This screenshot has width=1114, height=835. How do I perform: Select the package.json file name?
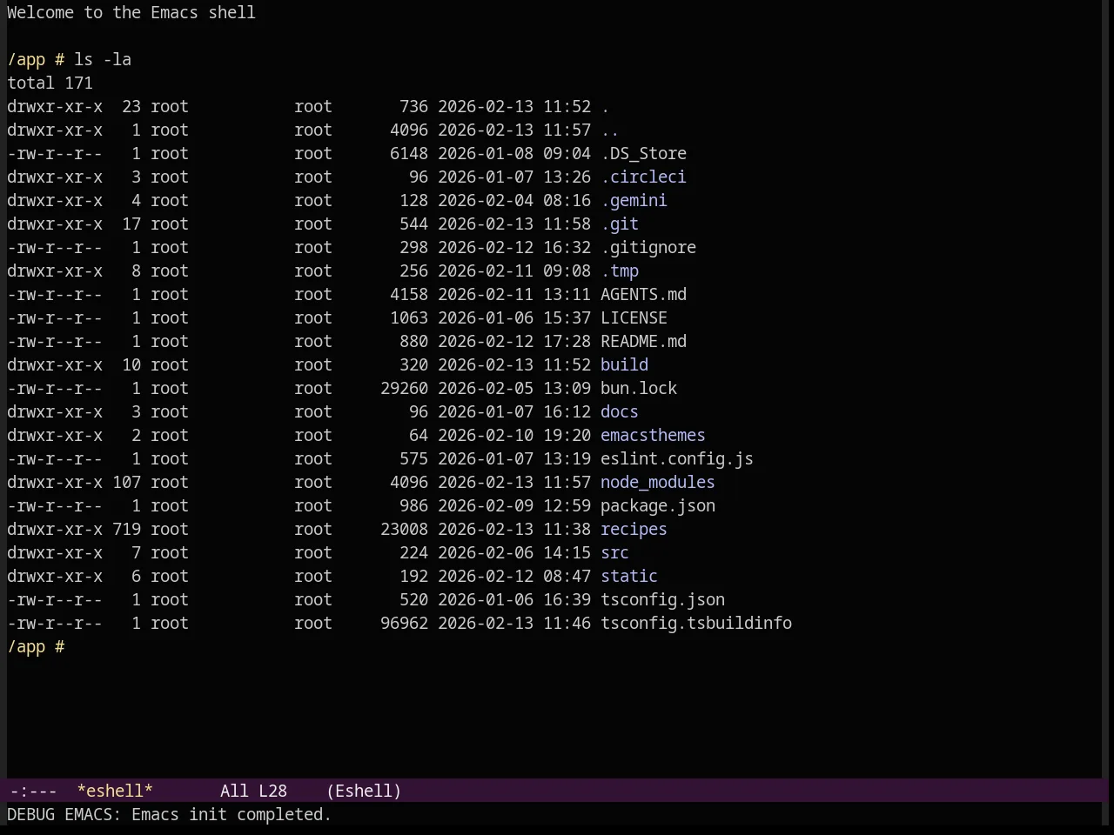[658, 506]
